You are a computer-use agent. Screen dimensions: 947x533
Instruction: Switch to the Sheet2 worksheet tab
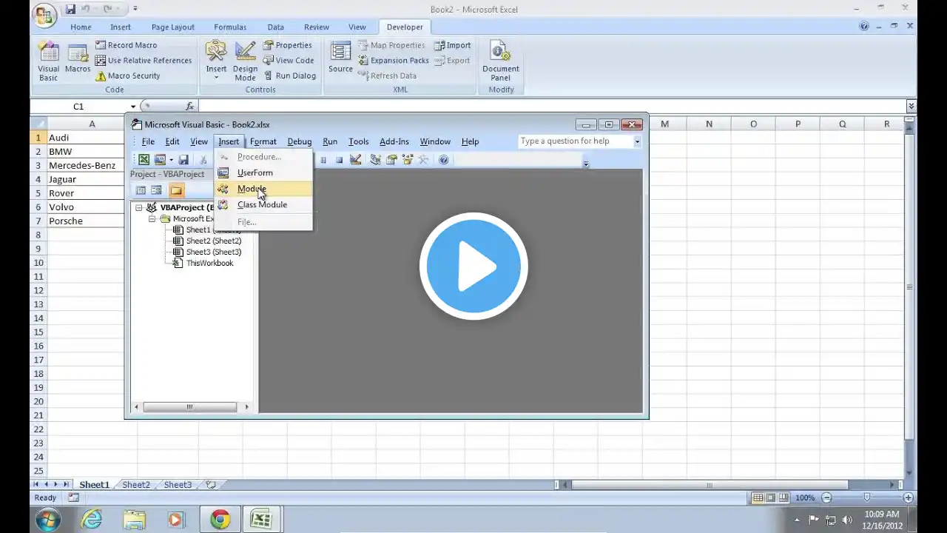coord(136,485)
